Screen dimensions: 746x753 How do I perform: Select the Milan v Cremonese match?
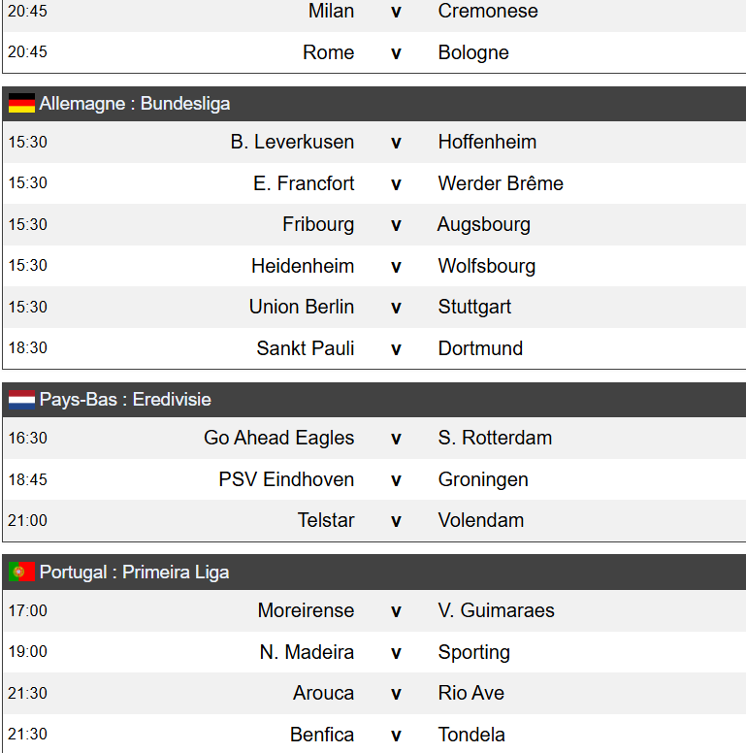point(396,12)
